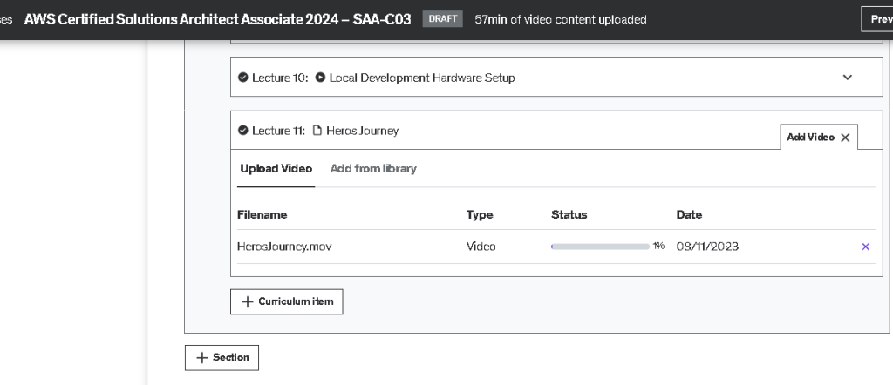
Task: Click the Lecture 10: label
Action: point(280,78)
